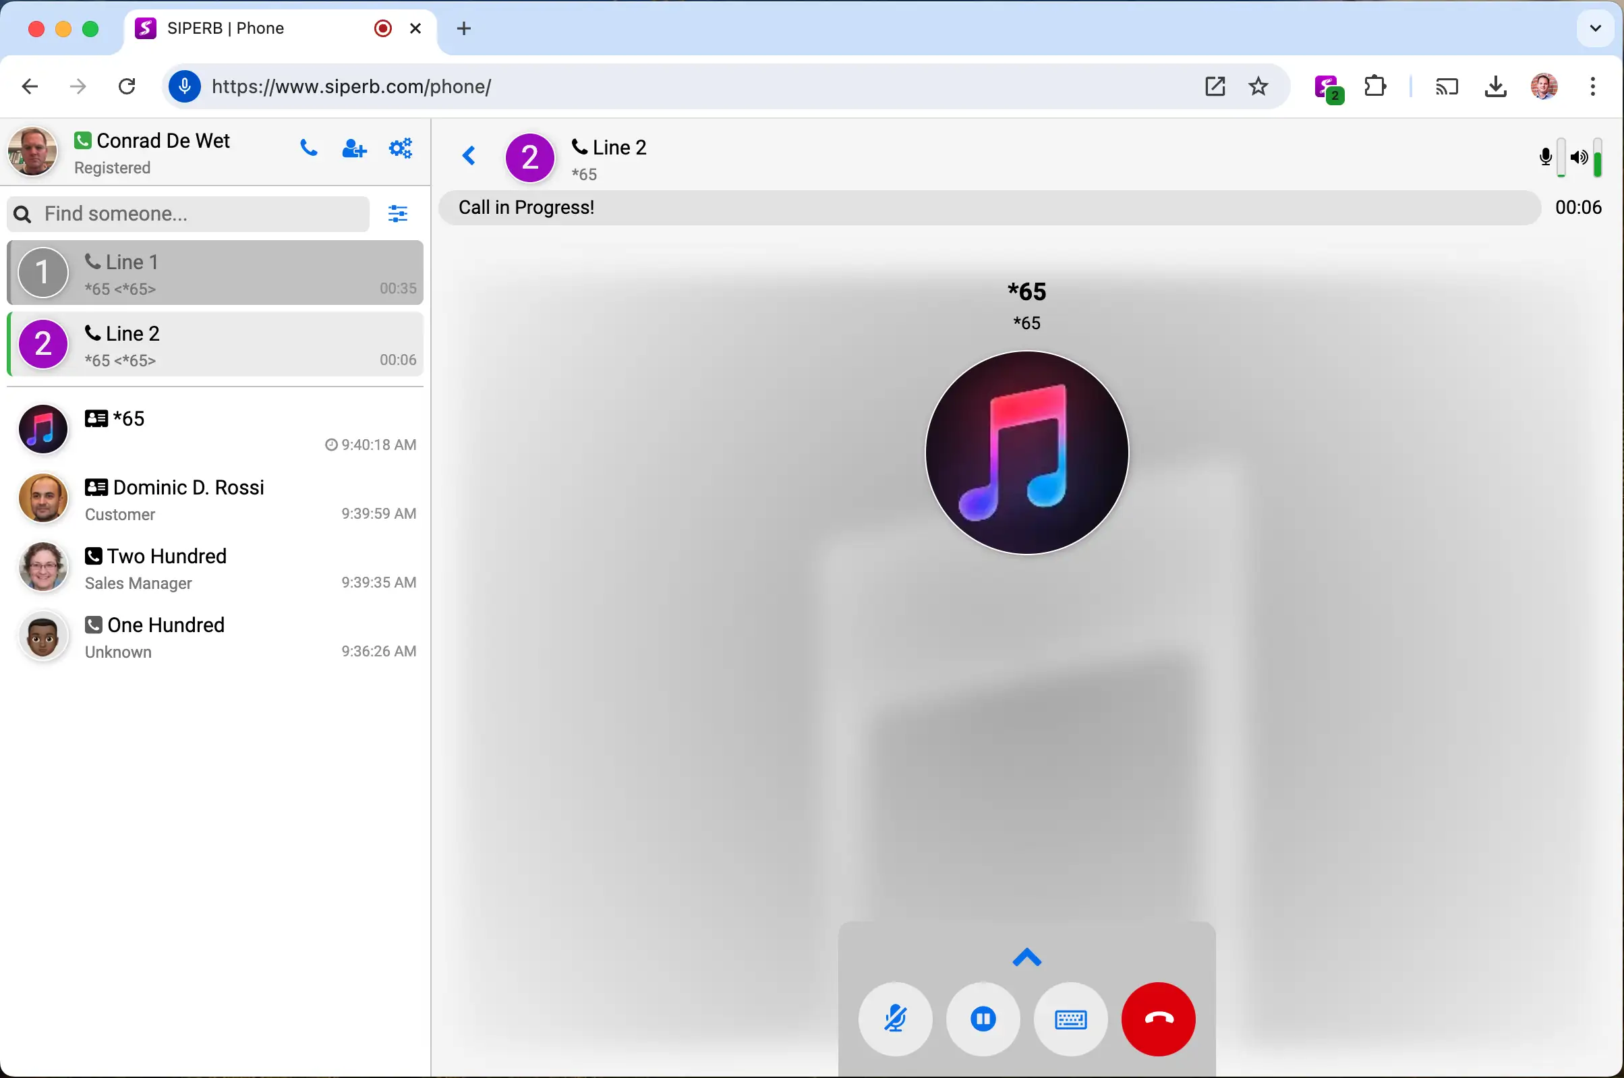Click the tab recording indicator
The height and width of the screenshot is (1078, 1624).
383,28
